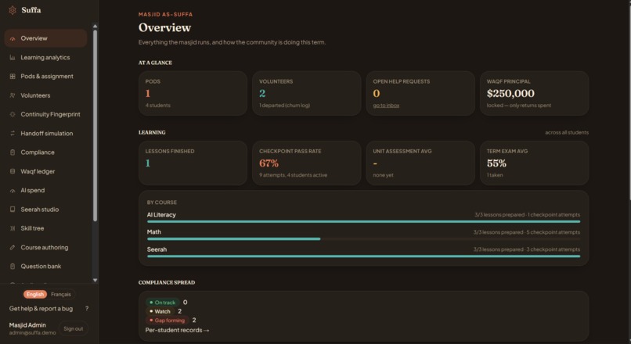Open Learning analytics page
The image size is (631, 344).
[45, 58]
